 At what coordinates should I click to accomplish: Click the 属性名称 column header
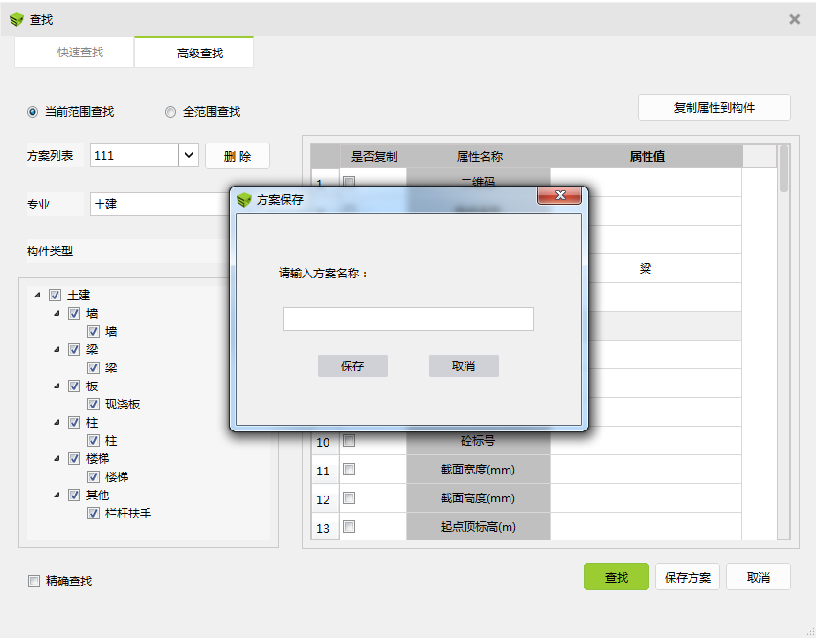(479, 156)
